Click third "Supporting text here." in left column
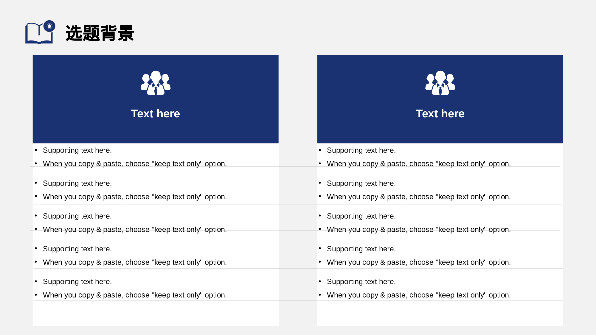This screenshot has width=596, height=335. click(x=77, y=216)
